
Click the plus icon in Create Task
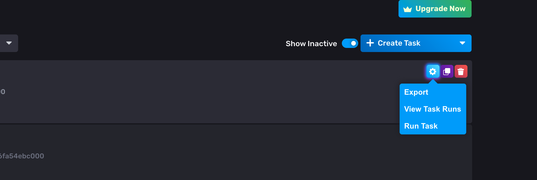370,43
